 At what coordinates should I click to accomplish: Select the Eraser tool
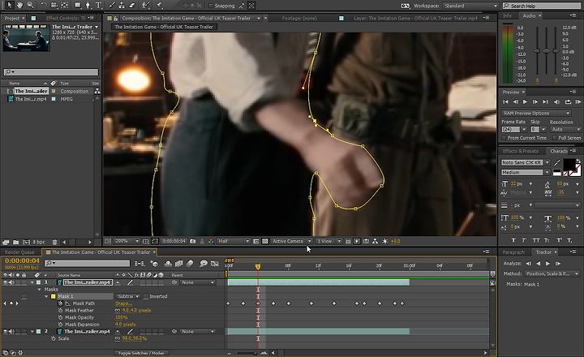tap(132, 5)
